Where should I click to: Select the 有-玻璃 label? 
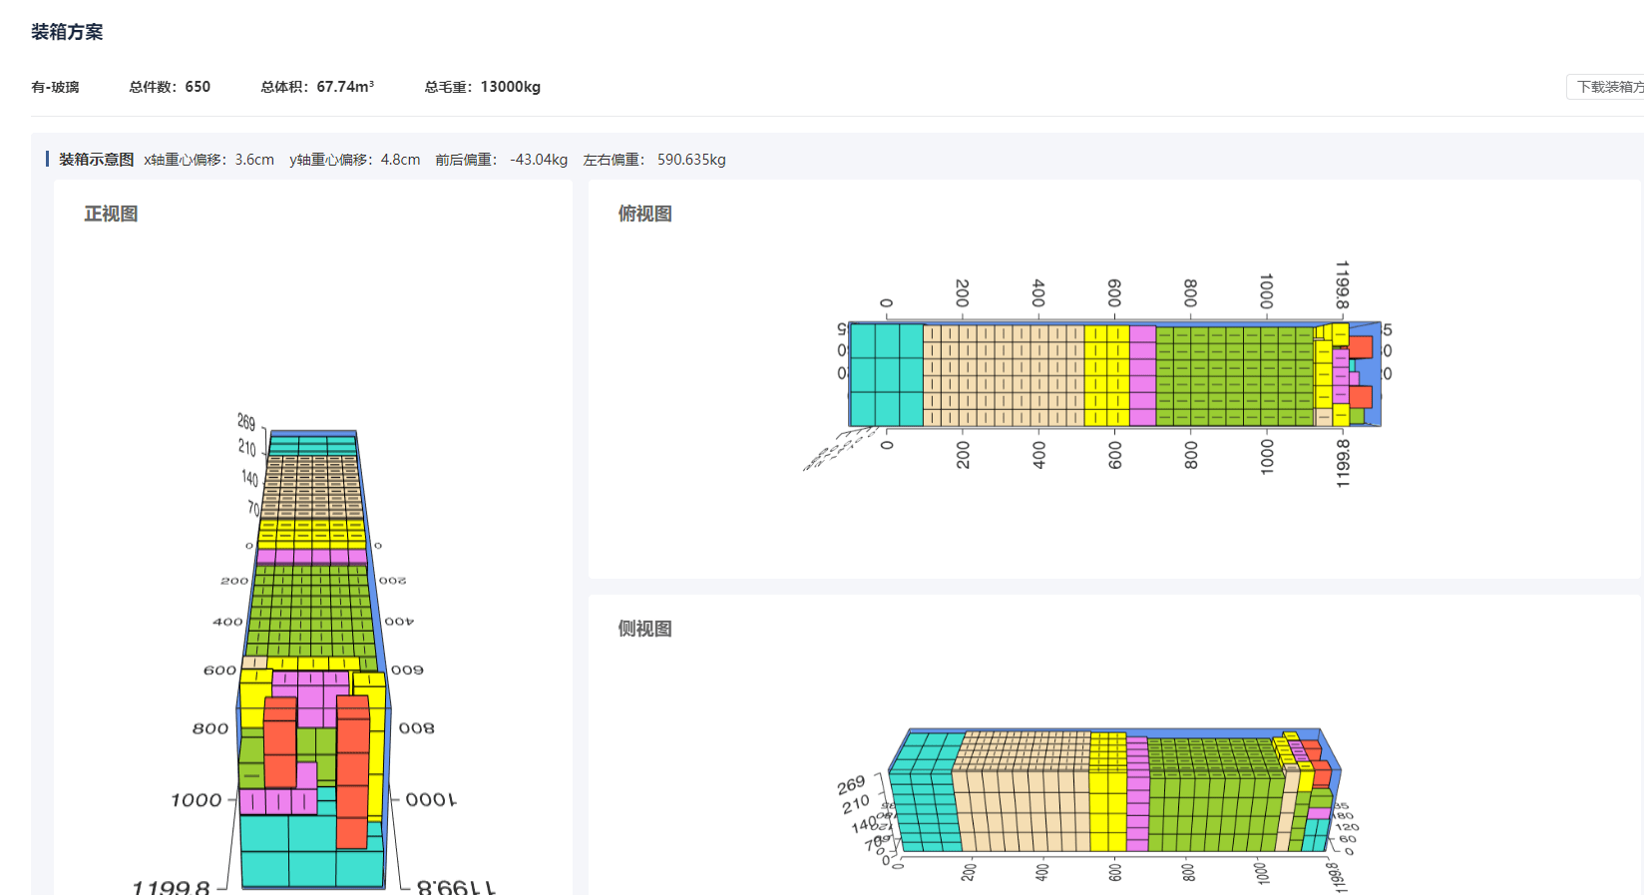[55, 87]
